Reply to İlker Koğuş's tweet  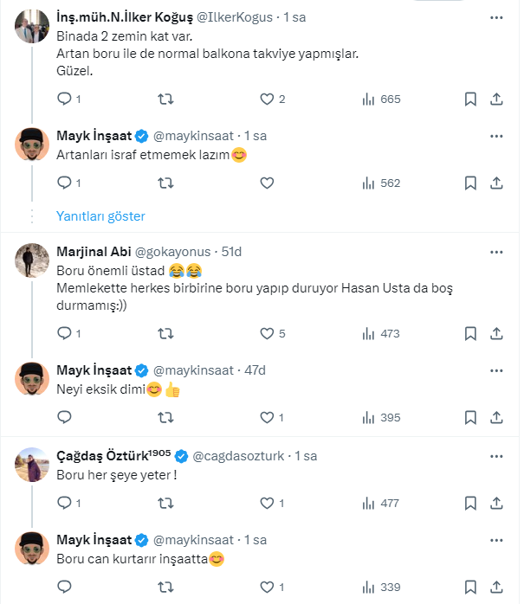coord(64,100)
